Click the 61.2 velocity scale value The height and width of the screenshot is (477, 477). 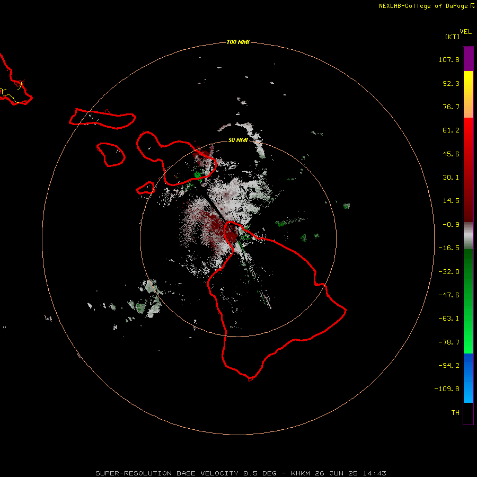451,130
